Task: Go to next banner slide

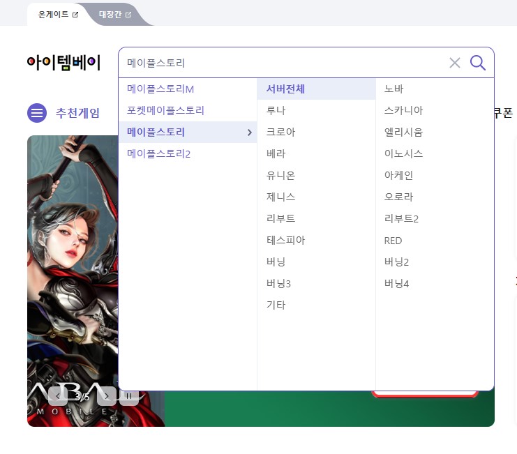Action: coord(107,396)
